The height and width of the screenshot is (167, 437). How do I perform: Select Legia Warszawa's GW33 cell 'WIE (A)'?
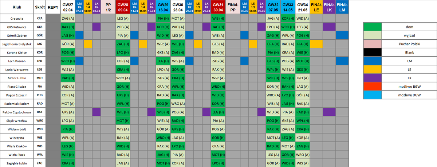click(x=288, y=69)
